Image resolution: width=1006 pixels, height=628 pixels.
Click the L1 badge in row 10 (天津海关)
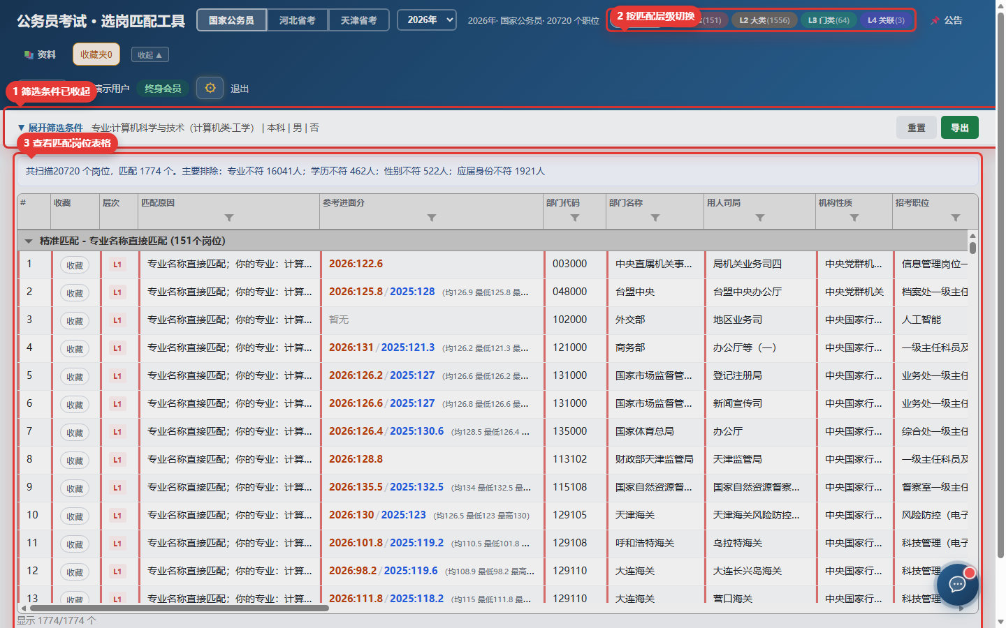[x=117, y=516]
